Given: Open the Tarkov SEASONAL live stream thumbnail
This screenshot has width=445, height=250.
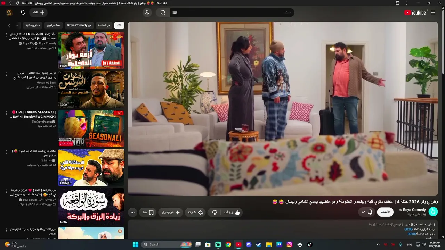Looking at the screenshot, I should (x=91, y=128).
